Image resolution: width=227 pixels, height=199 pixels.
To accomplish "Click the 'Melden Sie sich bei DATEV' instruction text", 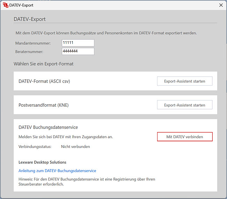I will (66, 137).
